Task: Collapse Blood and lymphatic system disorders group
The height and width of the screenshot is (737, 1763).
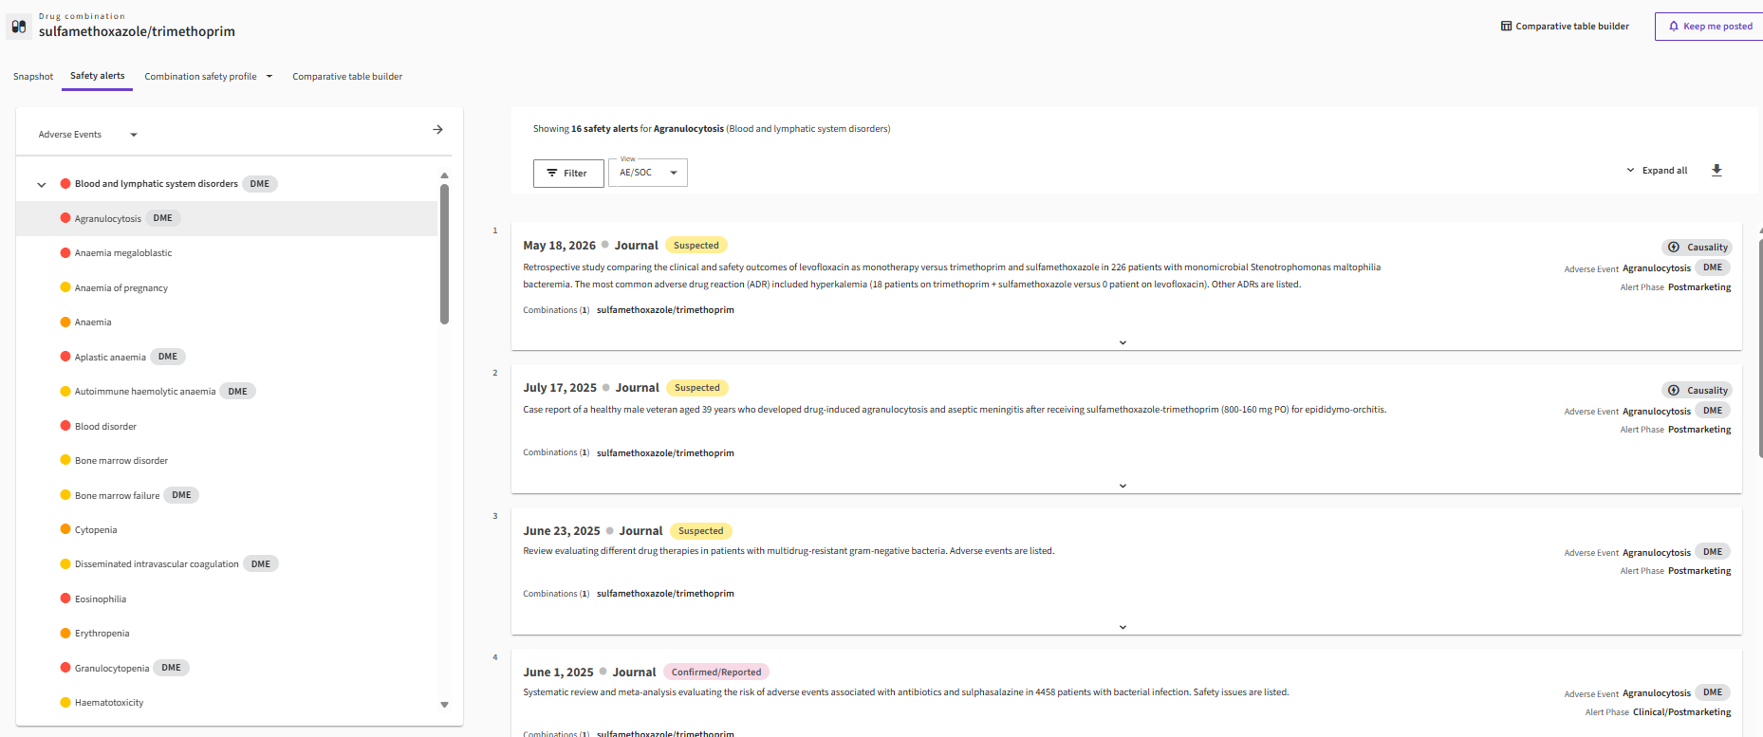Action: [42, 185]
